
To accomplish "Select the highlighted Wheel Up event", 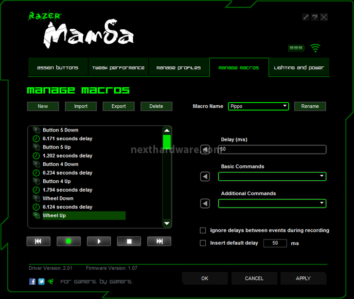I will pyautogui.click(x=84, y=215).
